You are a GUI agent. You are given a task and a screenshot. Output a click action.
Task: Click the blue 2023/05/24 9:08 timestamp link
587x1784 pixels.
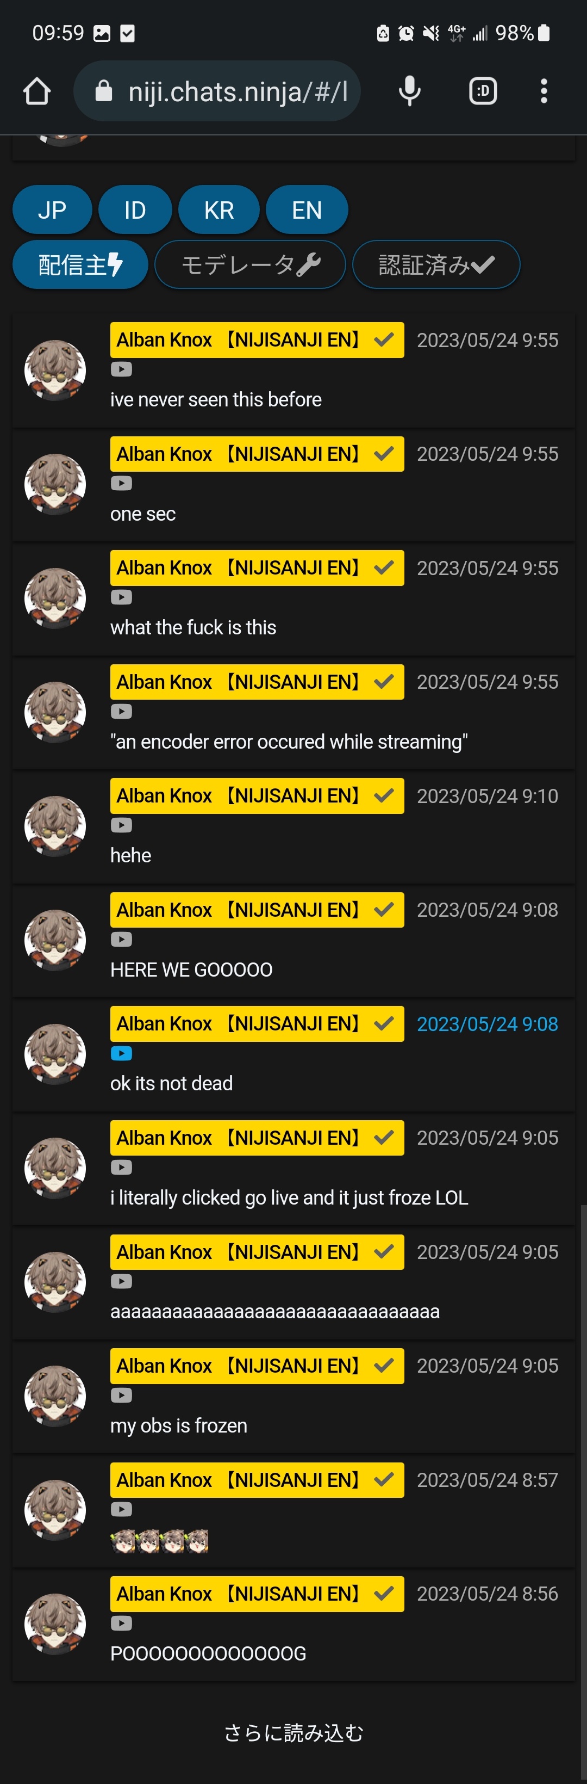pos(488,1024)
